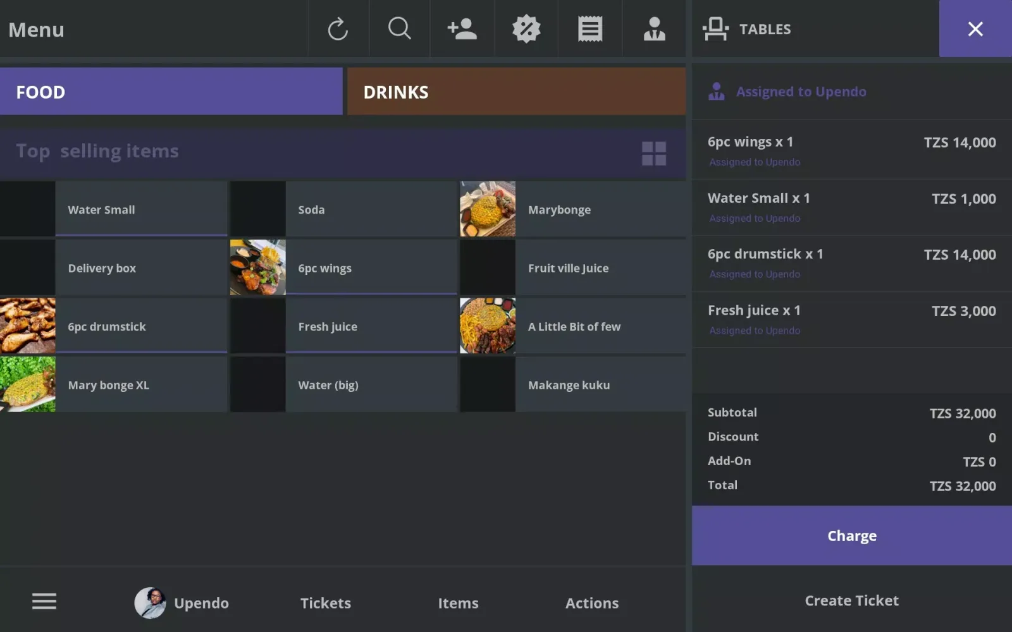Open the Items menu

pyautogui.click(x=458, y=603)
